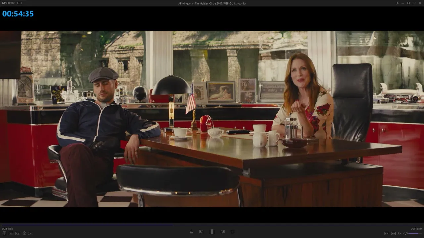The height and width of the screenshot is (238, 424).
Task: Open the audio equalizer waveform icon
Action: pos(400,233)
